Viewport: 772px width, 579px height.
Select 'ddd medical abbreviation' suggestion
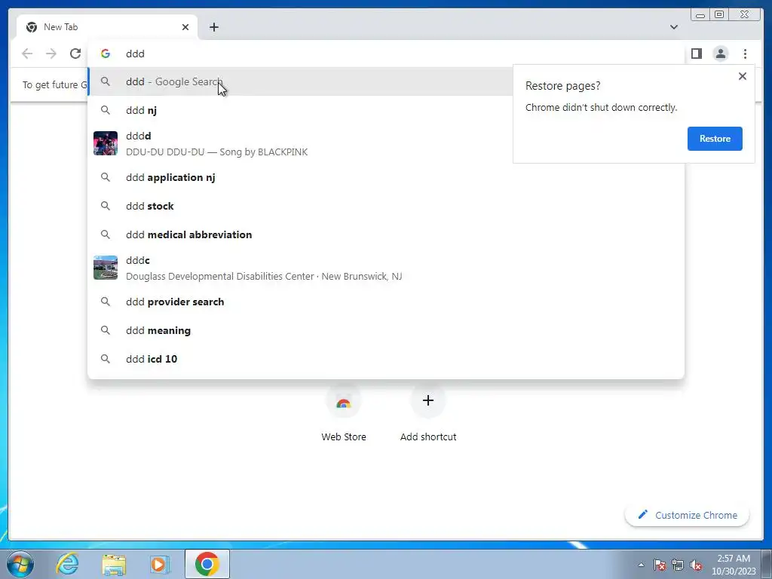[x=386, y=234]
